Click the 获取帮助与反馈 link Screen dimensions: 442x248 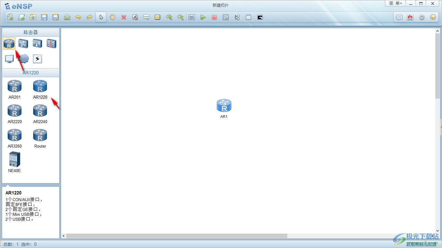click(421, 244)
